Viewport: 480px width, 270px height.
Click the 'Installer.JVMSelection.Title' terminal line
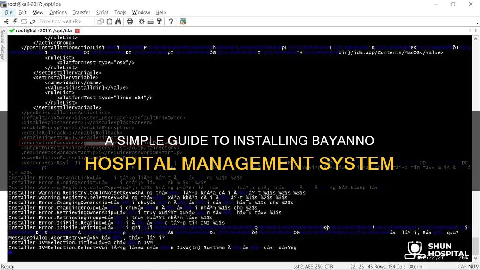point(81,242)
